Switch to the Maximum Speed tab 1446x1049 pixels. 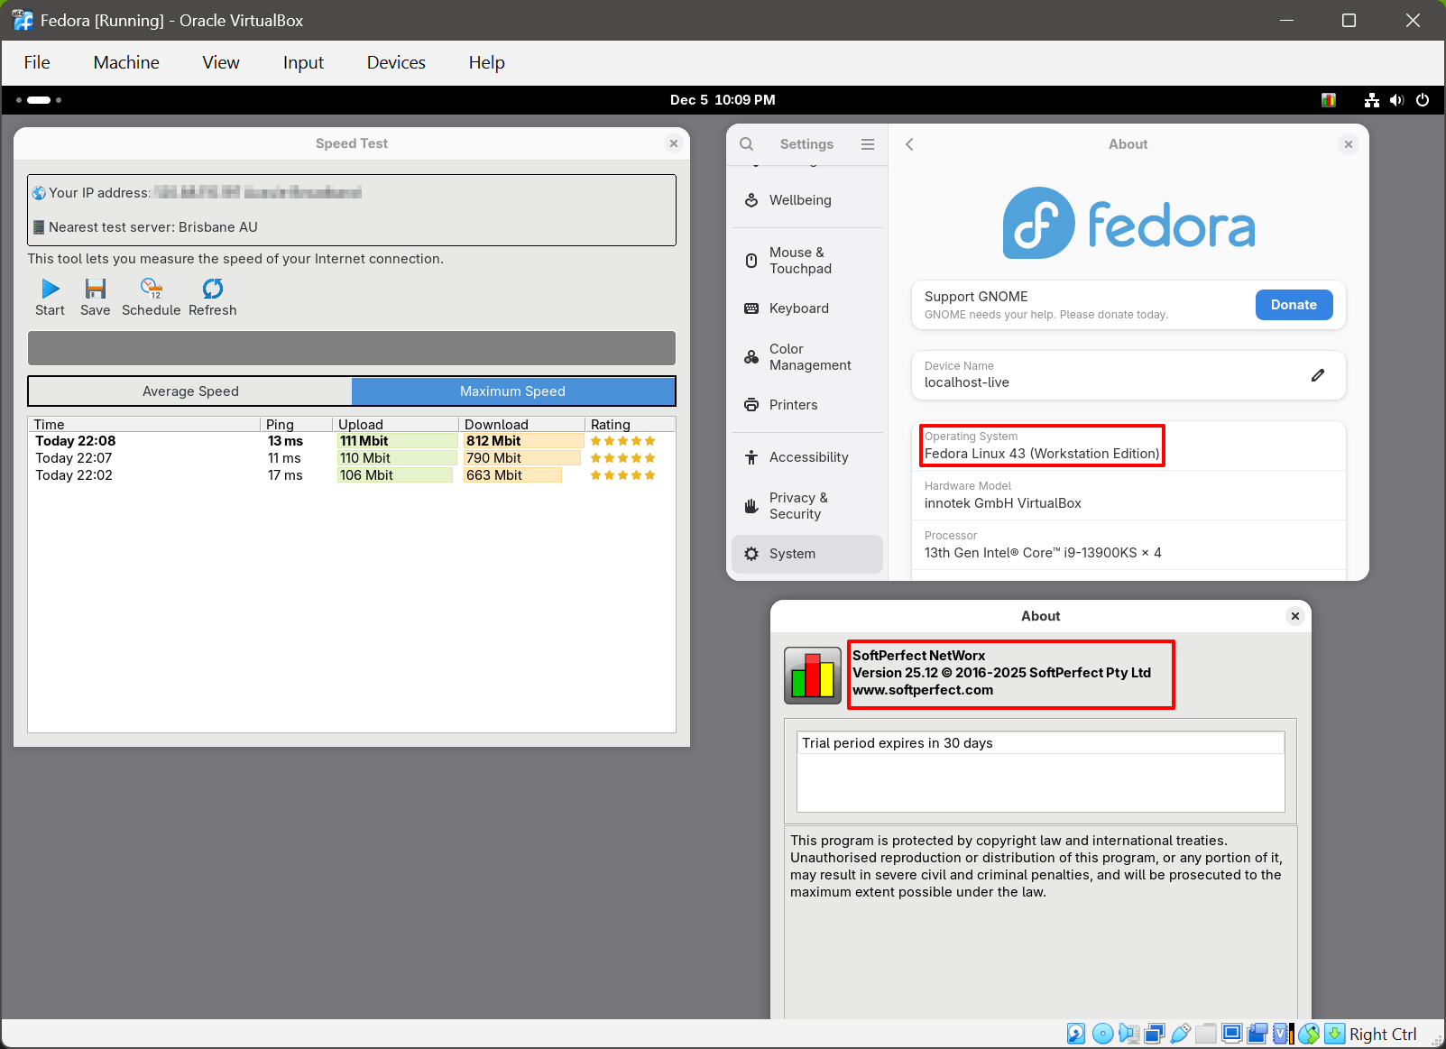point(512,391)
